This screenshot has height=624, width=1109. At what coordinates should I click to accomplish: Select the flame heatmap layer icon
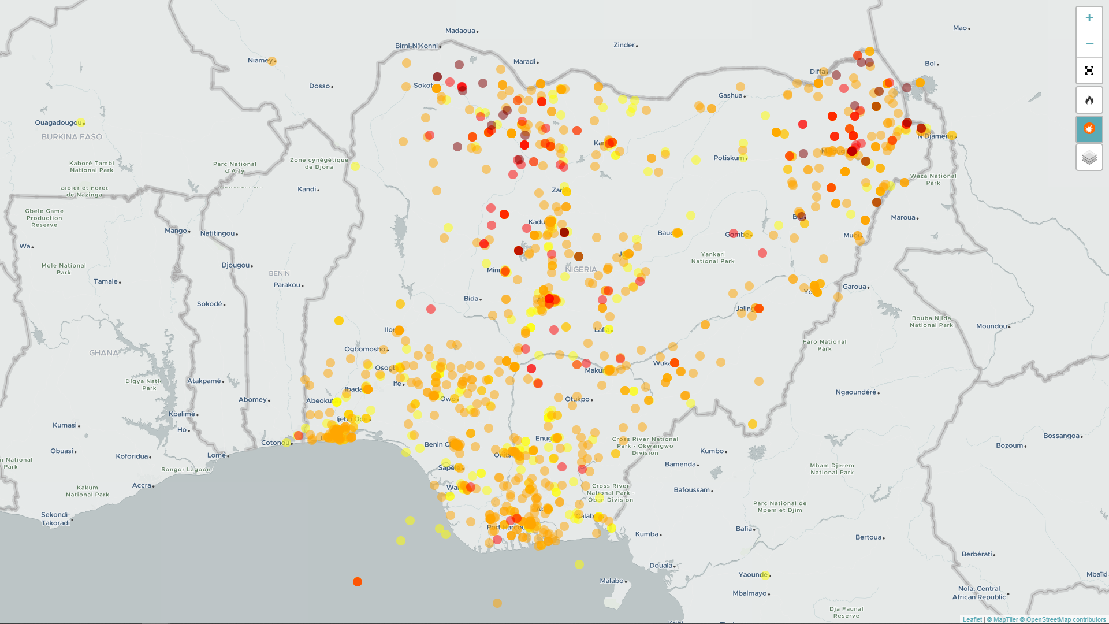1089,100
